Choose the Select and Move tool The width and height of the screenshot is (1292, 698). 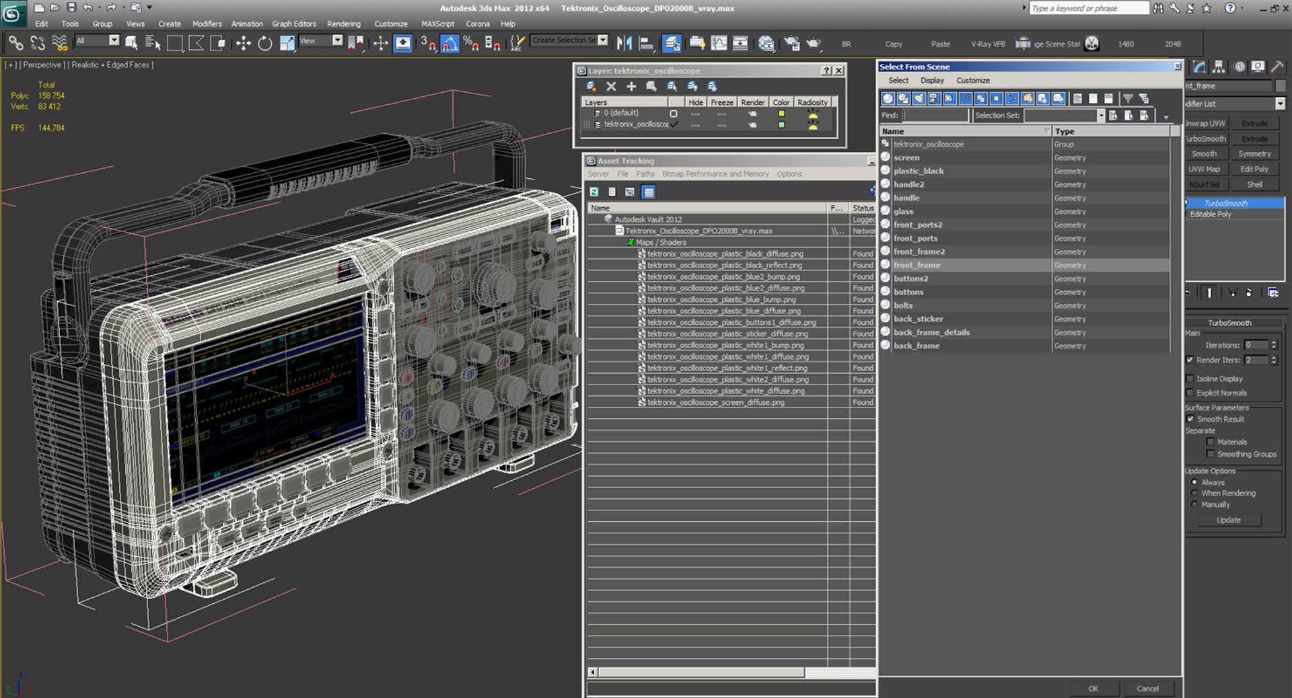(x=243, y=44)
